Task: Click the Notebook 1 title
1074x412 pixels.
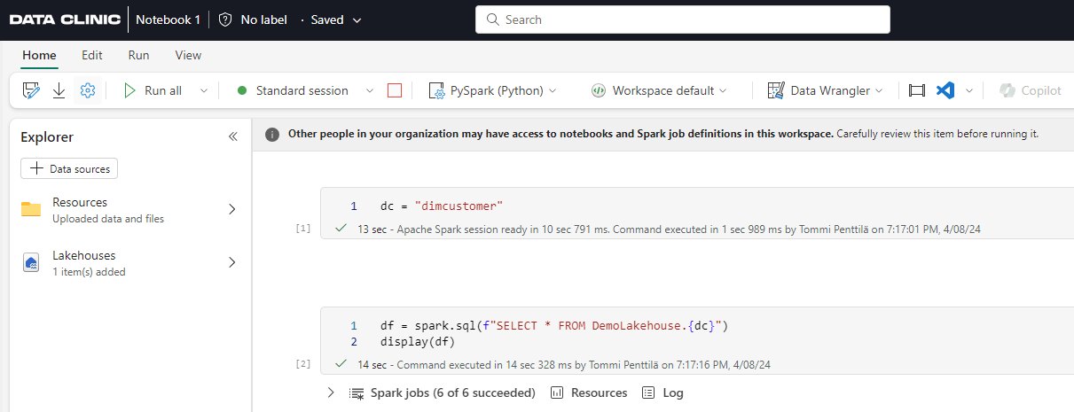Action: click(x=168, y=19)
